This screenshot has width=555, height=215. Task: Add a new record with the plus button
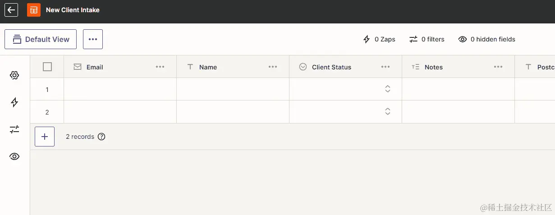coord(45,137)
